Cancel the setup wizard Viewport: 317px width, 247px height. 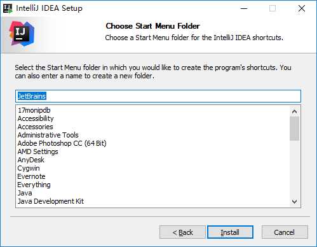click(x=285, y=232)
